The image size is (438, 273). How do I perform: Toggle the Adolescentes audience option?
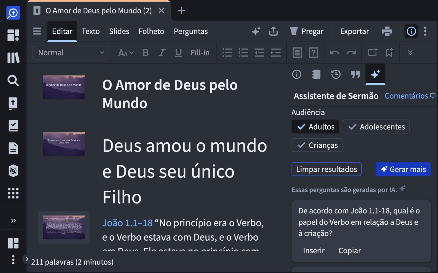pyautogui.click(x=376, y=127)
